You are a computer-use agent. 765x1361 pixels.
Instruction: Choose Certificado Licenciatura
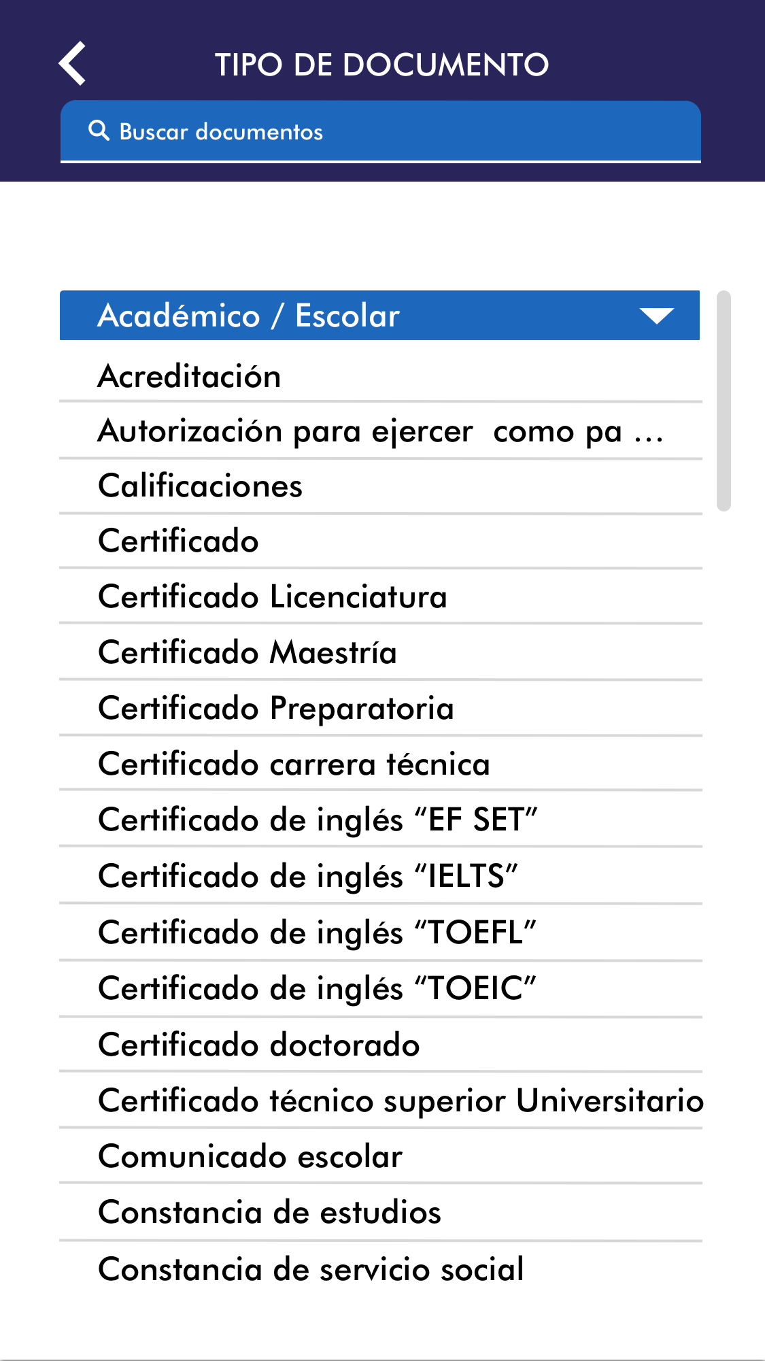pos(273,597)
